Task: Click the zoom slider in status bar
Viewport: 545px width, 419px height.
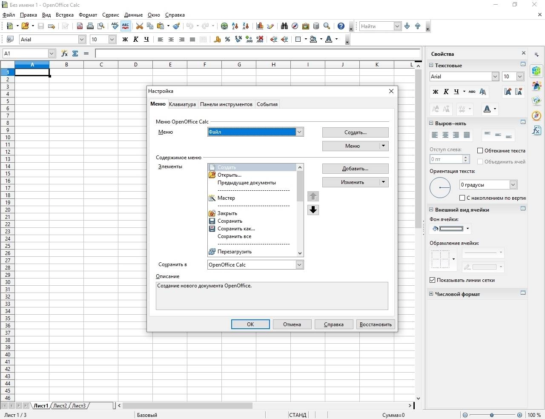Action: pyautogui.click(x=492, y=415)
